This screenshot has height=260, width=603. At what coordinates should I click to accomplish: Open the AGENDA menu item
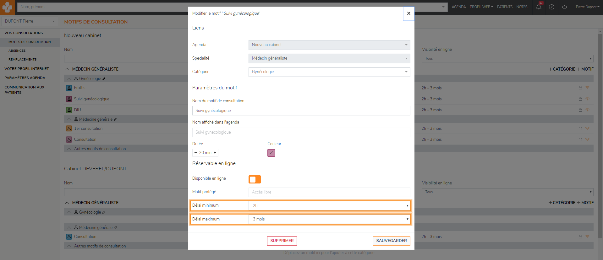click(458, 7)
